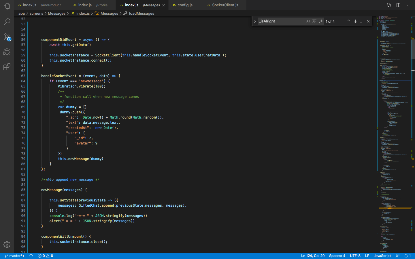This screenshot has height=259, width=415.
Task: Click the Messages folder breadcrumb
Action: pyautogui.click(x=56, y=14)
